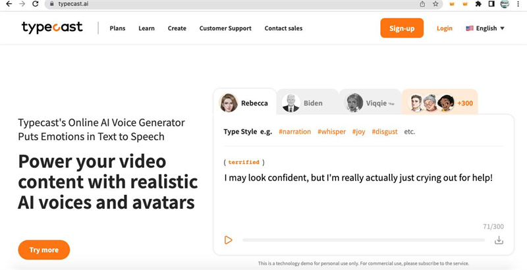Select the Rebecca voice tab

[244, 103]
